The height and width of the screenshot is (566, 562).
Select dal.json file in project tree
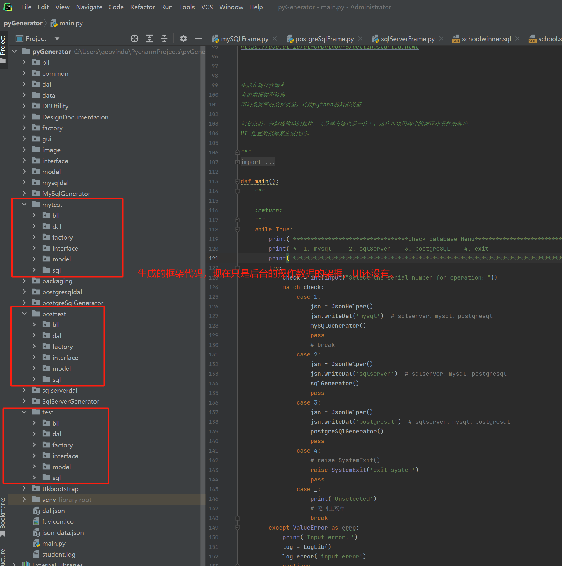[x=53, y=511]
